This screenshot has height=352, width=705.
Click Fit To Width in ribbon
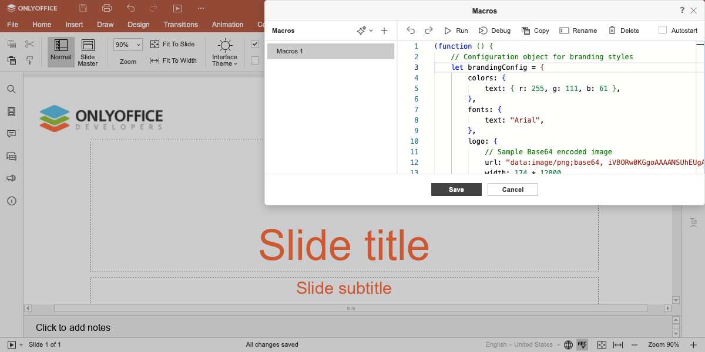tap(173, 60)
